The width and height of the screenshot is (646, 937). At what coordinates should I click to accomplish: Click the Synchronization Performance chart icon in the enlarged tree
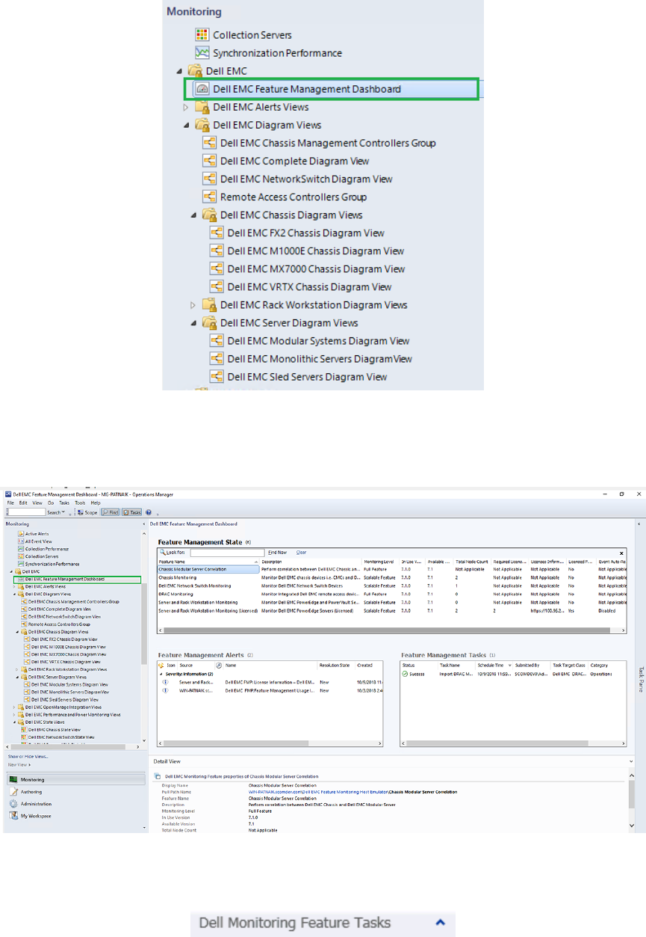coord(202,53)
